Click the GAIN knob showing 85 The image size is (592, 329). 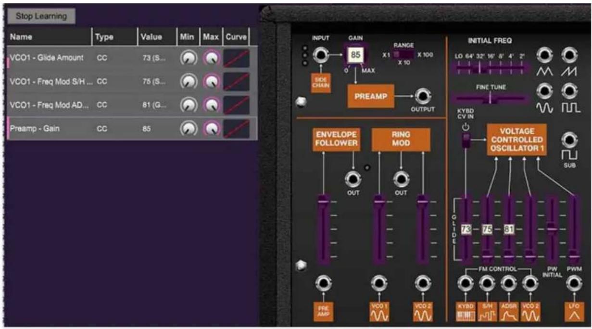coord(356,55)
